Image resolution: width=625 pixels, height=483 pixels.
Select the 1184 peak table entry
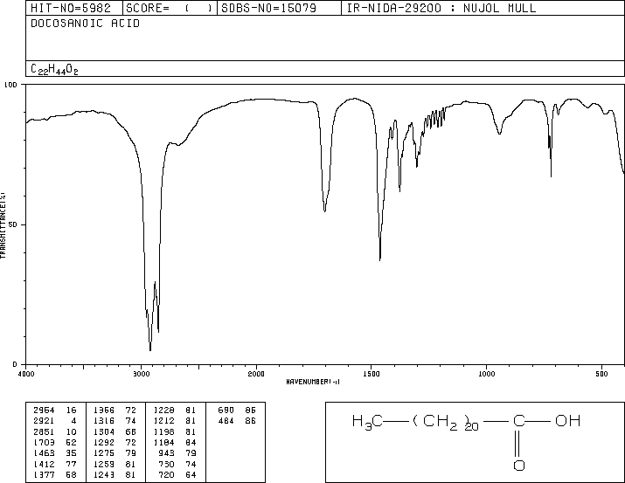[175, 442]
